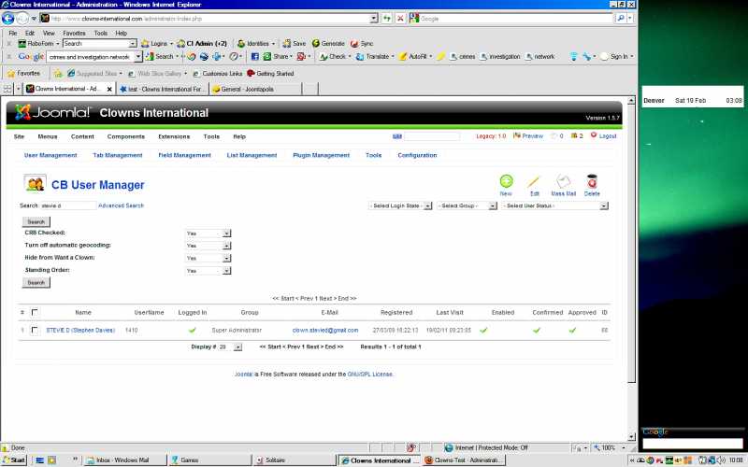Open Joomla Components menu
748x467 pixels.
[x=126, y=136]
